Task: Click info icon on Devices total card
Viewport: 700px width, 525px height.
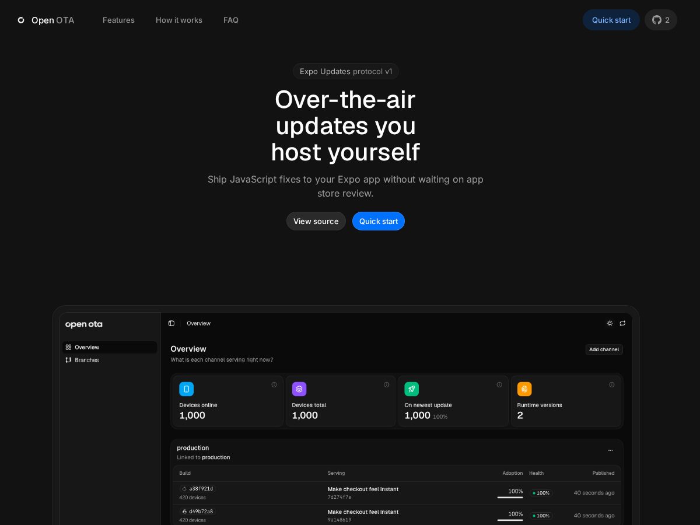Action: point(387,384)
